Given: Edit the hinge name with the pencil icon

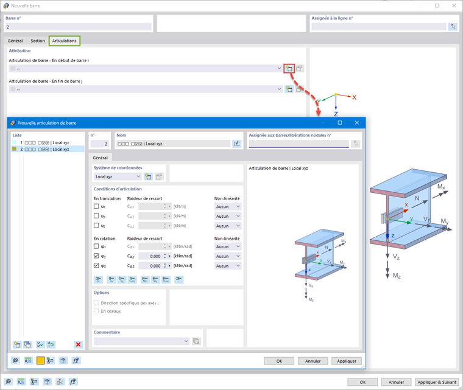Looking at the screenshot, I should (x=237, y=144).
